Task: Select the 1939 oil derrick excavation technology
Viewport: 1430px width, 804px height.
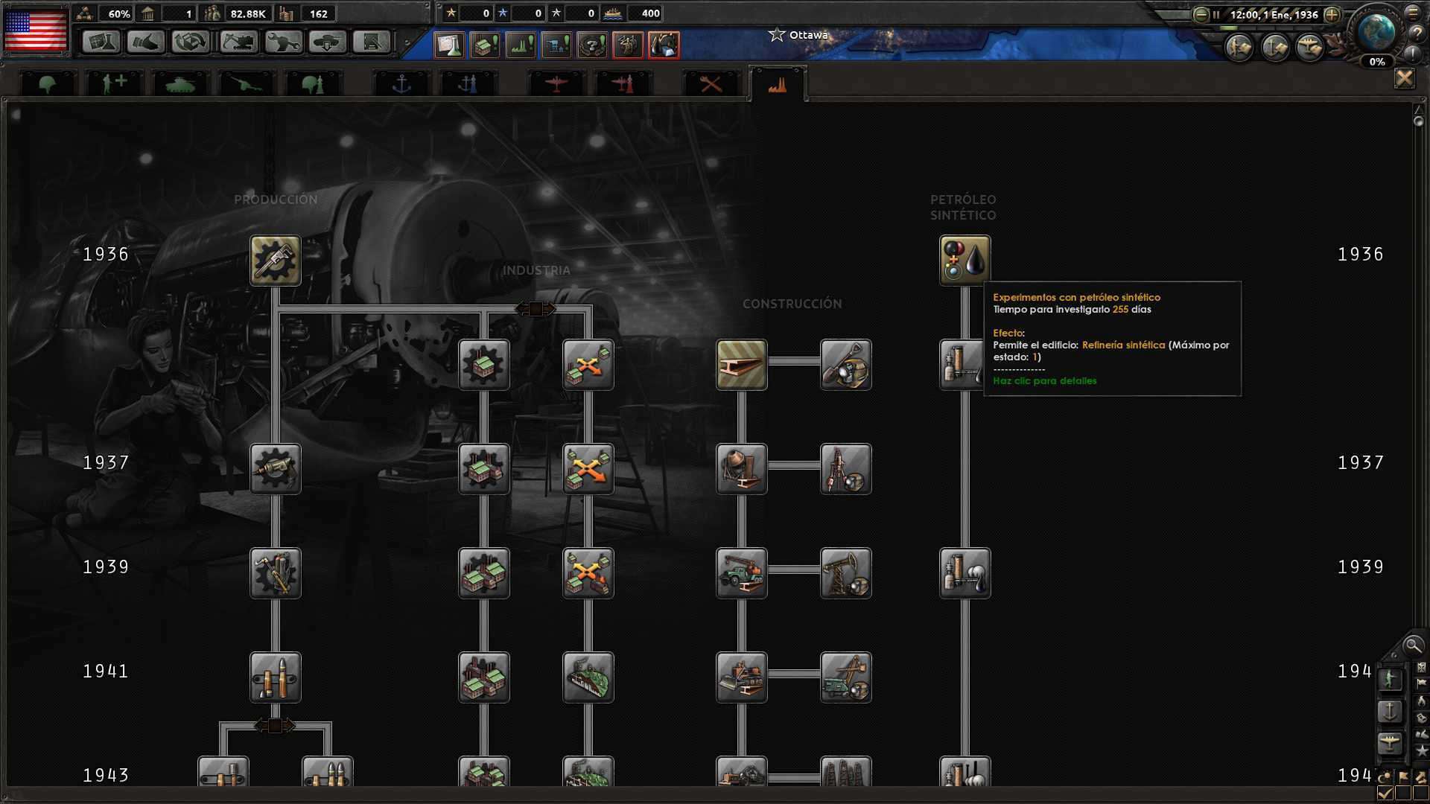Action: click(846, 573)
